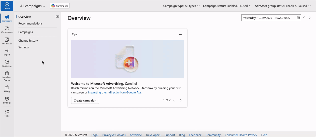Open Merchant Center

[x=7, y=76]
